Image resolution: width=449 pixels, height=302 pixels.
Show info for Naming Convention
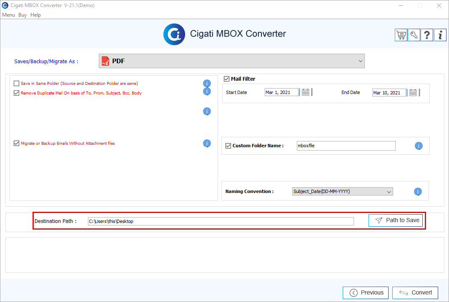[418, 191]
